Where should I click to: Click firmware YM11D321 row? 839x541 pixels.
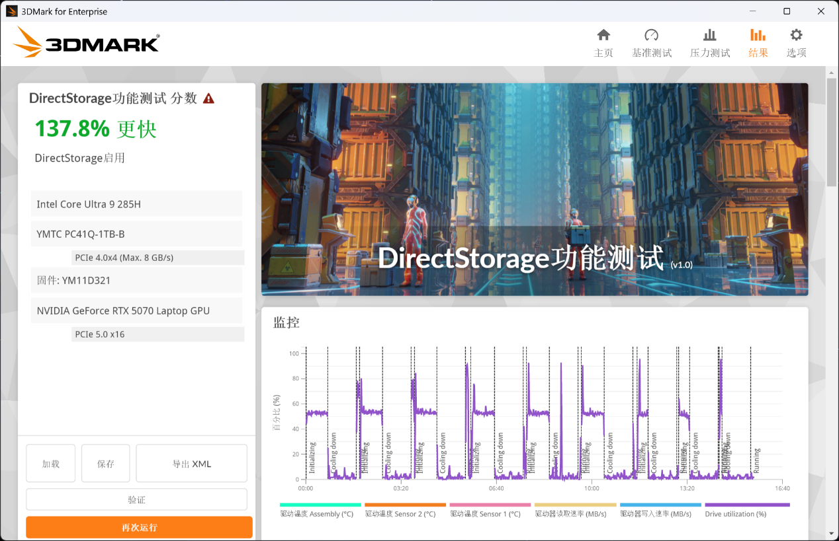coord(136,280)
